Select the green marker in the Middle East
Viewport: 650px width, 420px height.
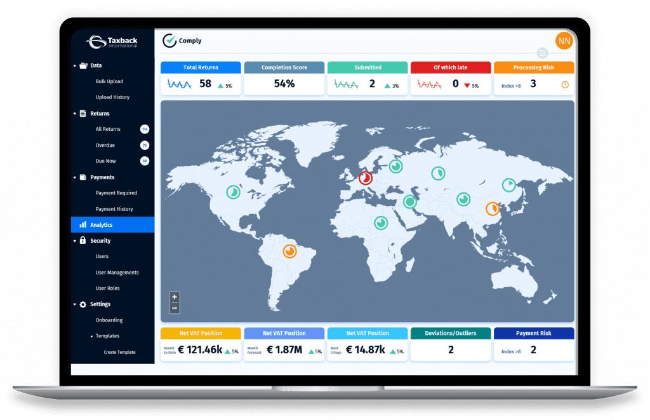tap(410, 201)
